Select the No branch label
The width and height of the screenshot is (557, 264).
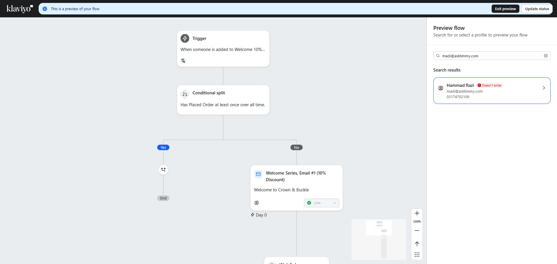[x=296, y=148]
